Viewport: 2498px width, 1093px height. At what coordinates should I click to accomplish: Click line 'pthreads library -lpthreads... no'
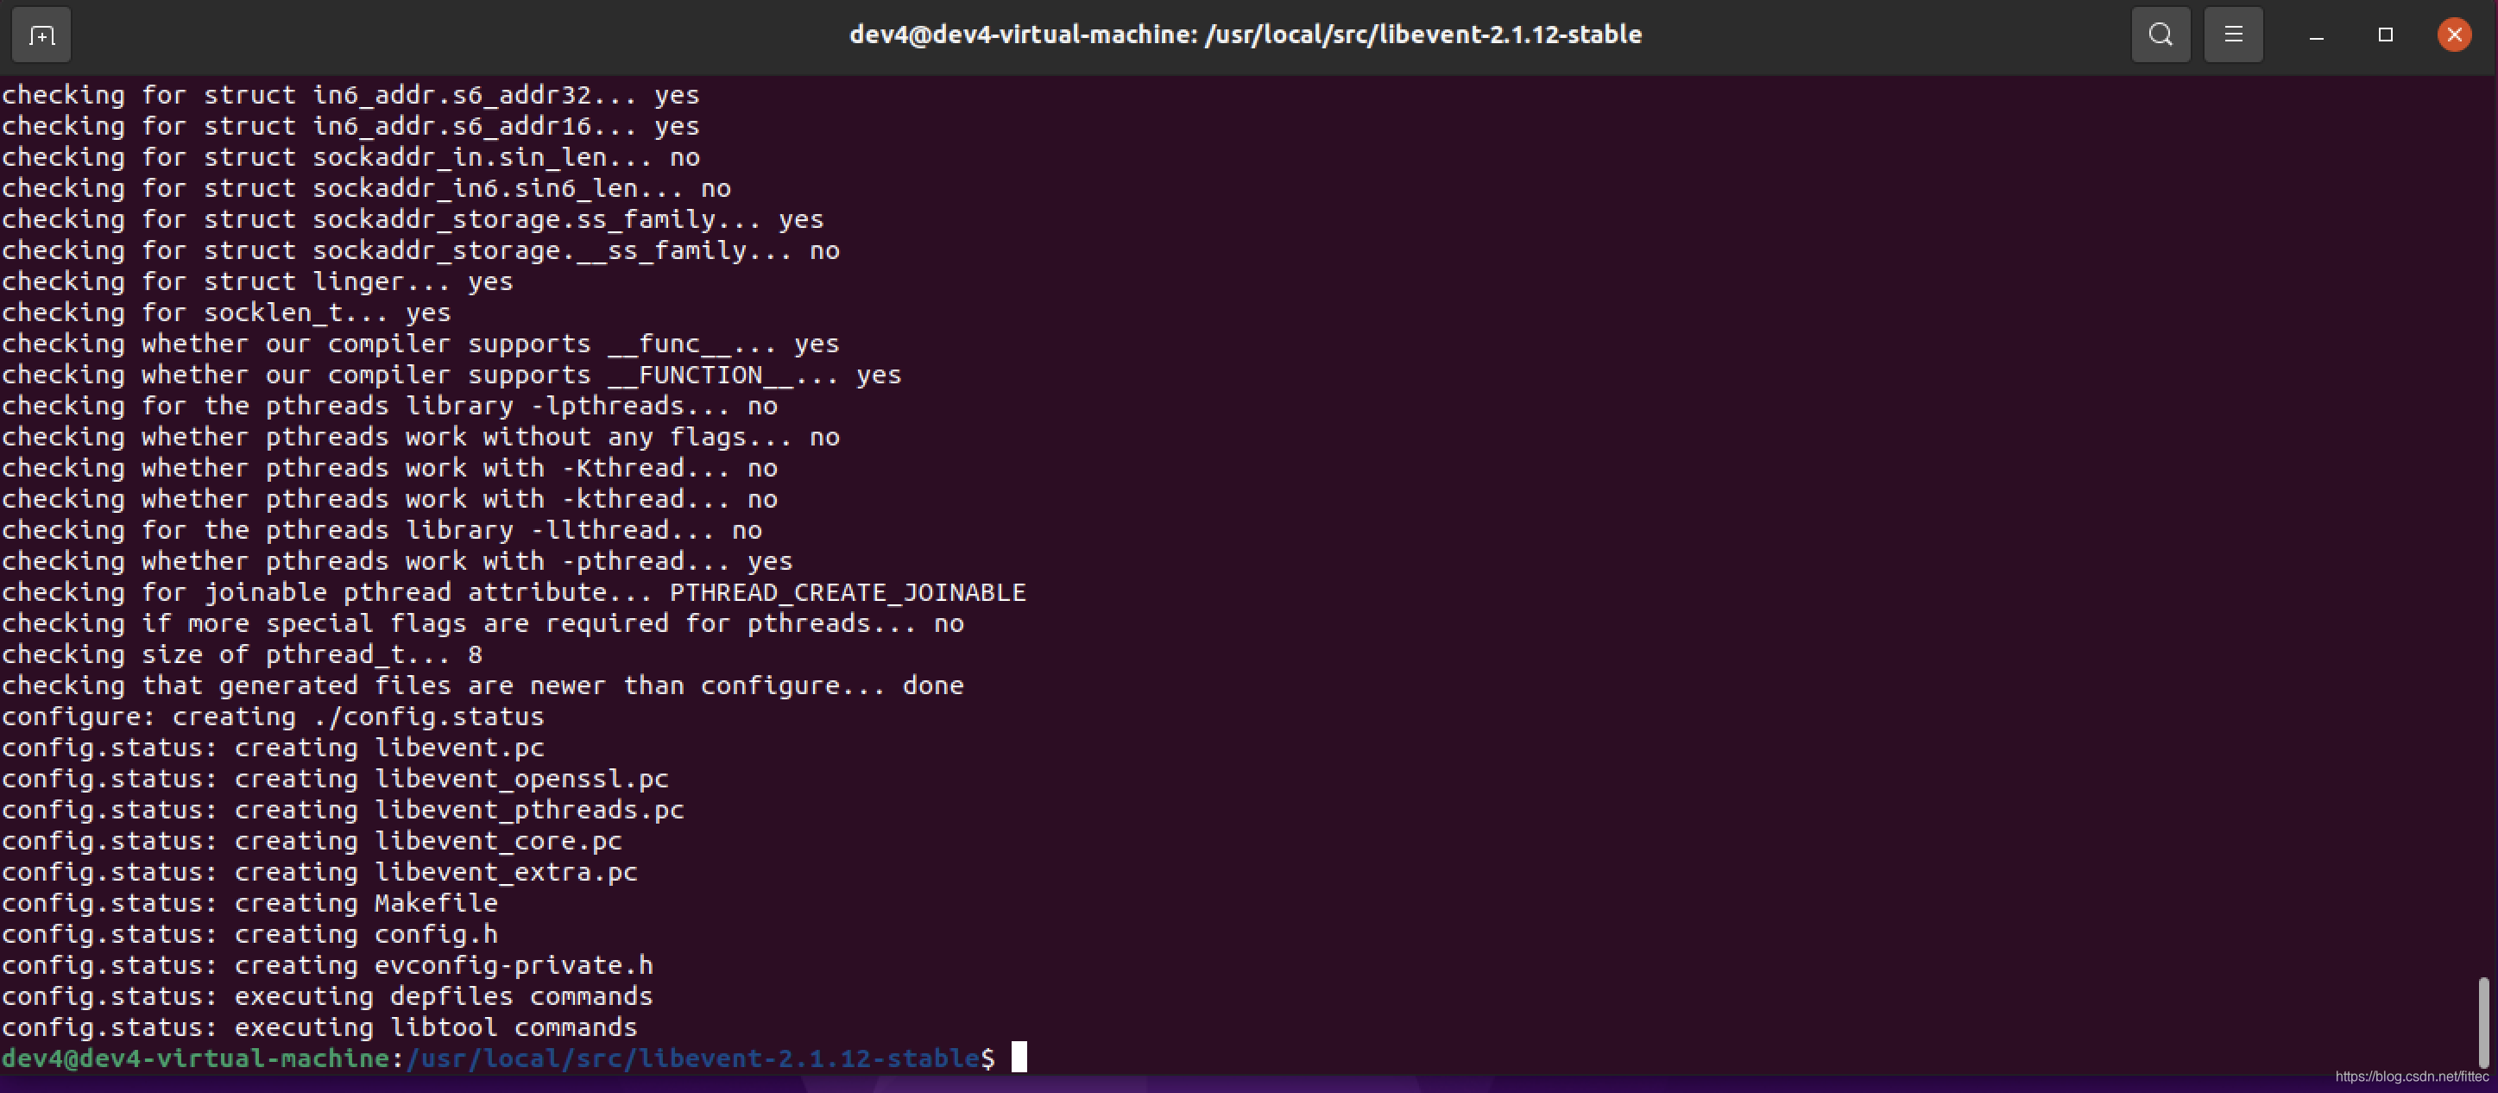coord(389,407)
